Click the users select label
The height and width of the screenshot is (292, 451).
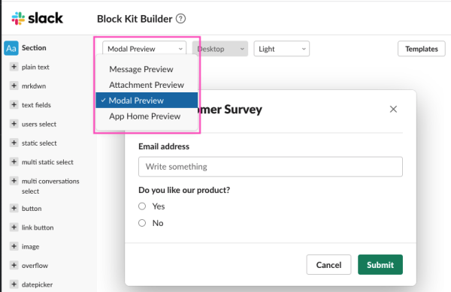pyautogui.click(x=39, y=124)
